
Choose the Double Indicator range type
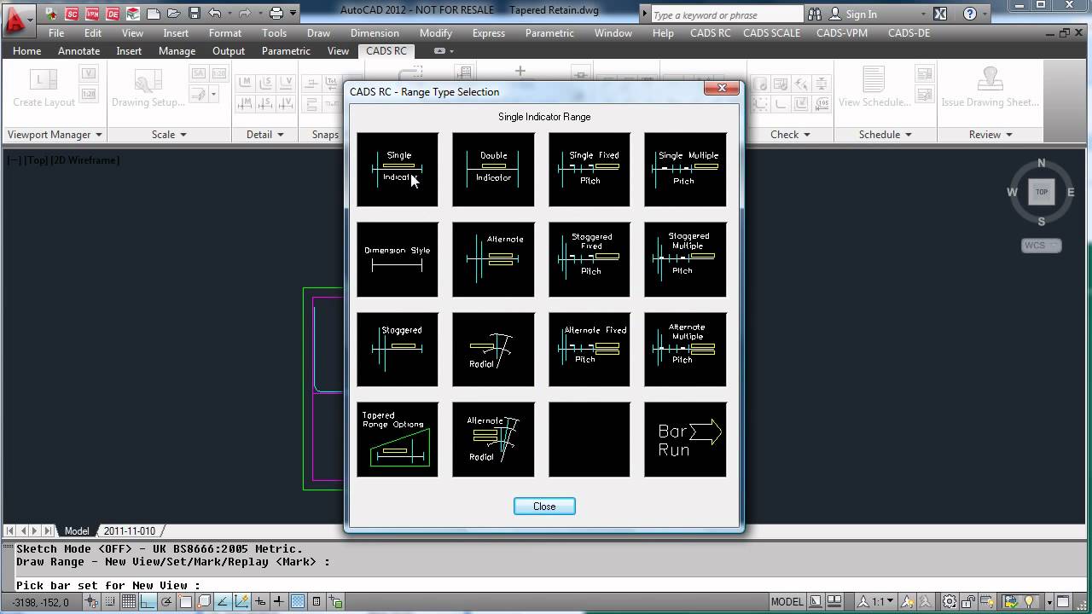[493, 169]
